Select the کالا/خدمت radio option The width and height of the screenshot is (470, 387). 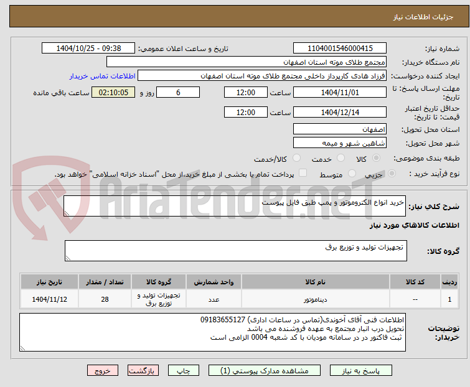click(296, 158)
